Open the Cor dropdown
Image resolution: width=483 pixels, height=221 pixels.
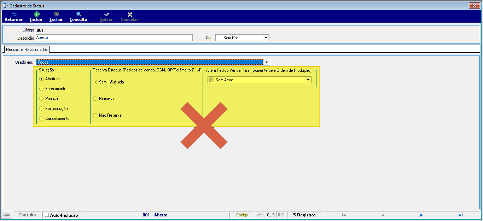click(x=266, y=37)
